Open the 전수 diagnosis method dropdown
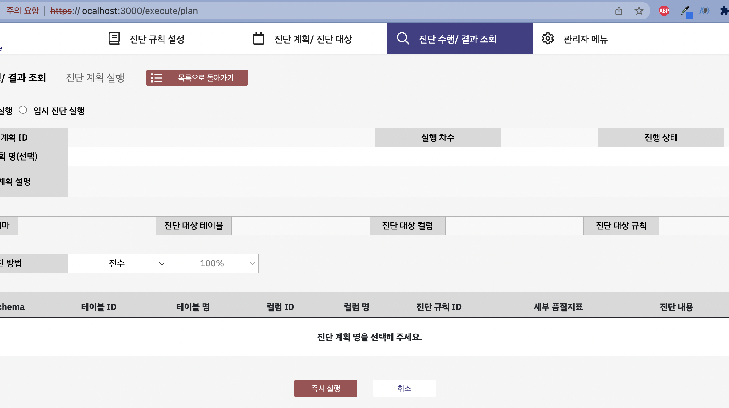 click(120, 263)
